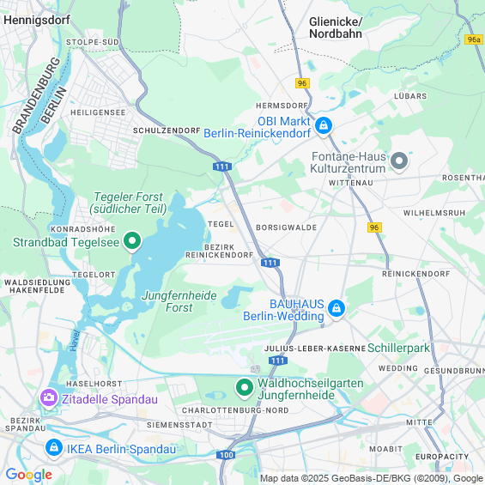Select the Fontane-Haus Kulturzentrum grey marker
The height and width of the screenshot is (485, 485).
coord(398,161)
